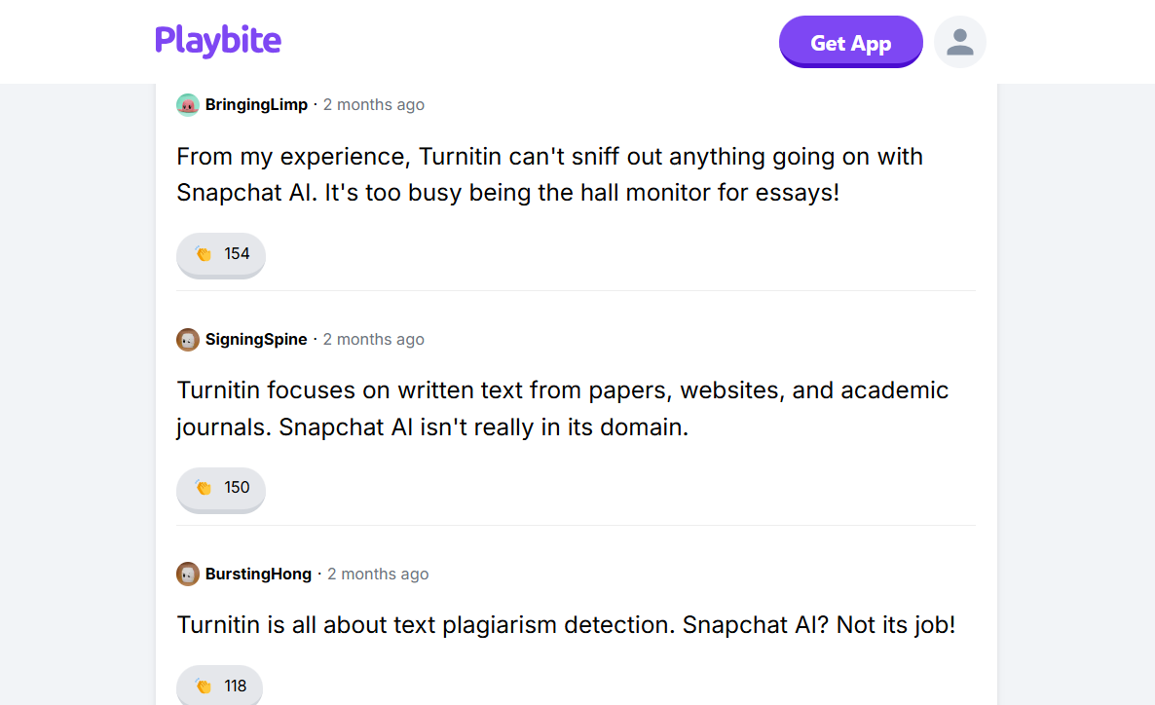Clap for BurstingHong's answer with 118 claps
The image size is (1155, 705).
point(219,686)
